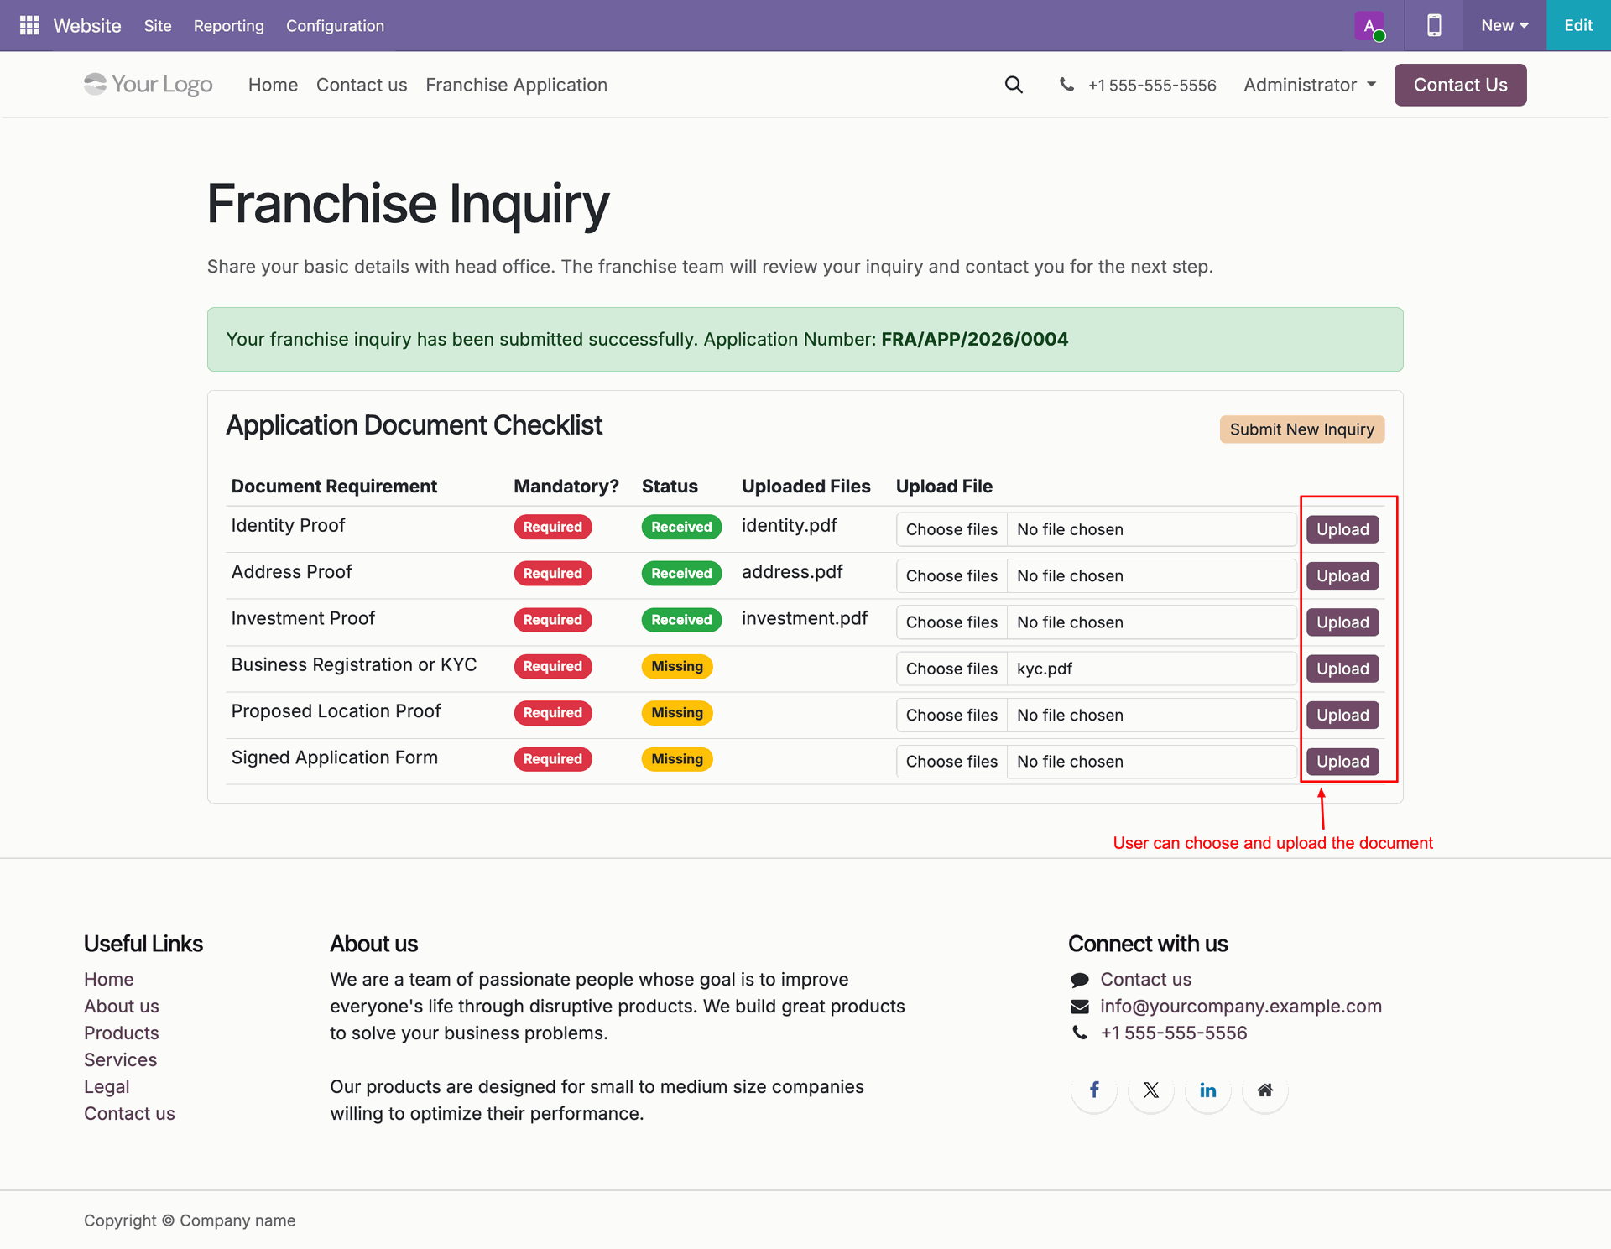Open footer Products link
The height and width of the screenshot is (1249, 1611).
pos(122,1033)
